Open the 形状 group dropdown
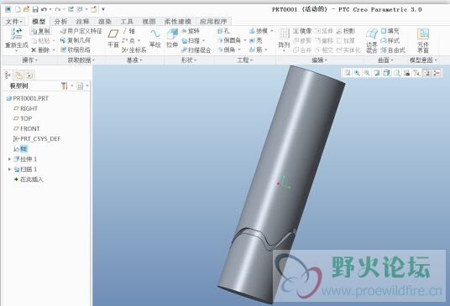Viewport: 450px width, 306px height. [189, 60]
